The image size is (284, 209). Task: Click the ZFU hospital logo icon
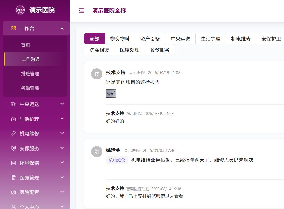[x=20, y=10]
